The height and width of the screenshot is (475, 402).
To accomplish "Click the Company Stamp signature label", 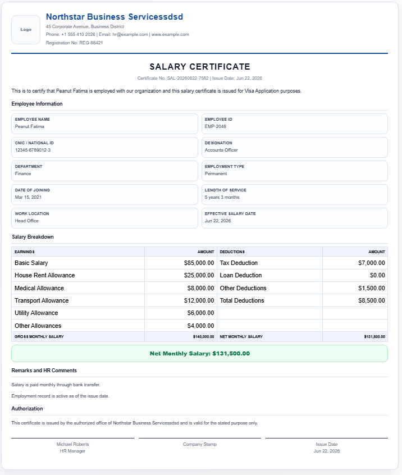I will click(x=200, y=445).
